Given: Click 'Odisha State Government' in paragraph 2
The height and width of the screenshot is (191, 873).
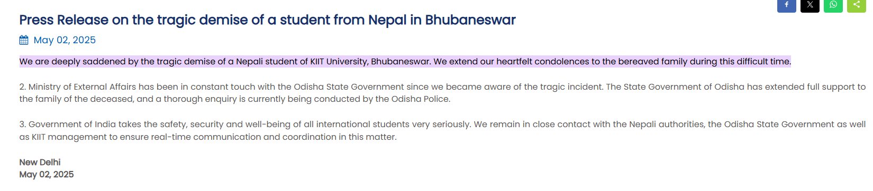Looking at the screenshot, I should [349, 87].
